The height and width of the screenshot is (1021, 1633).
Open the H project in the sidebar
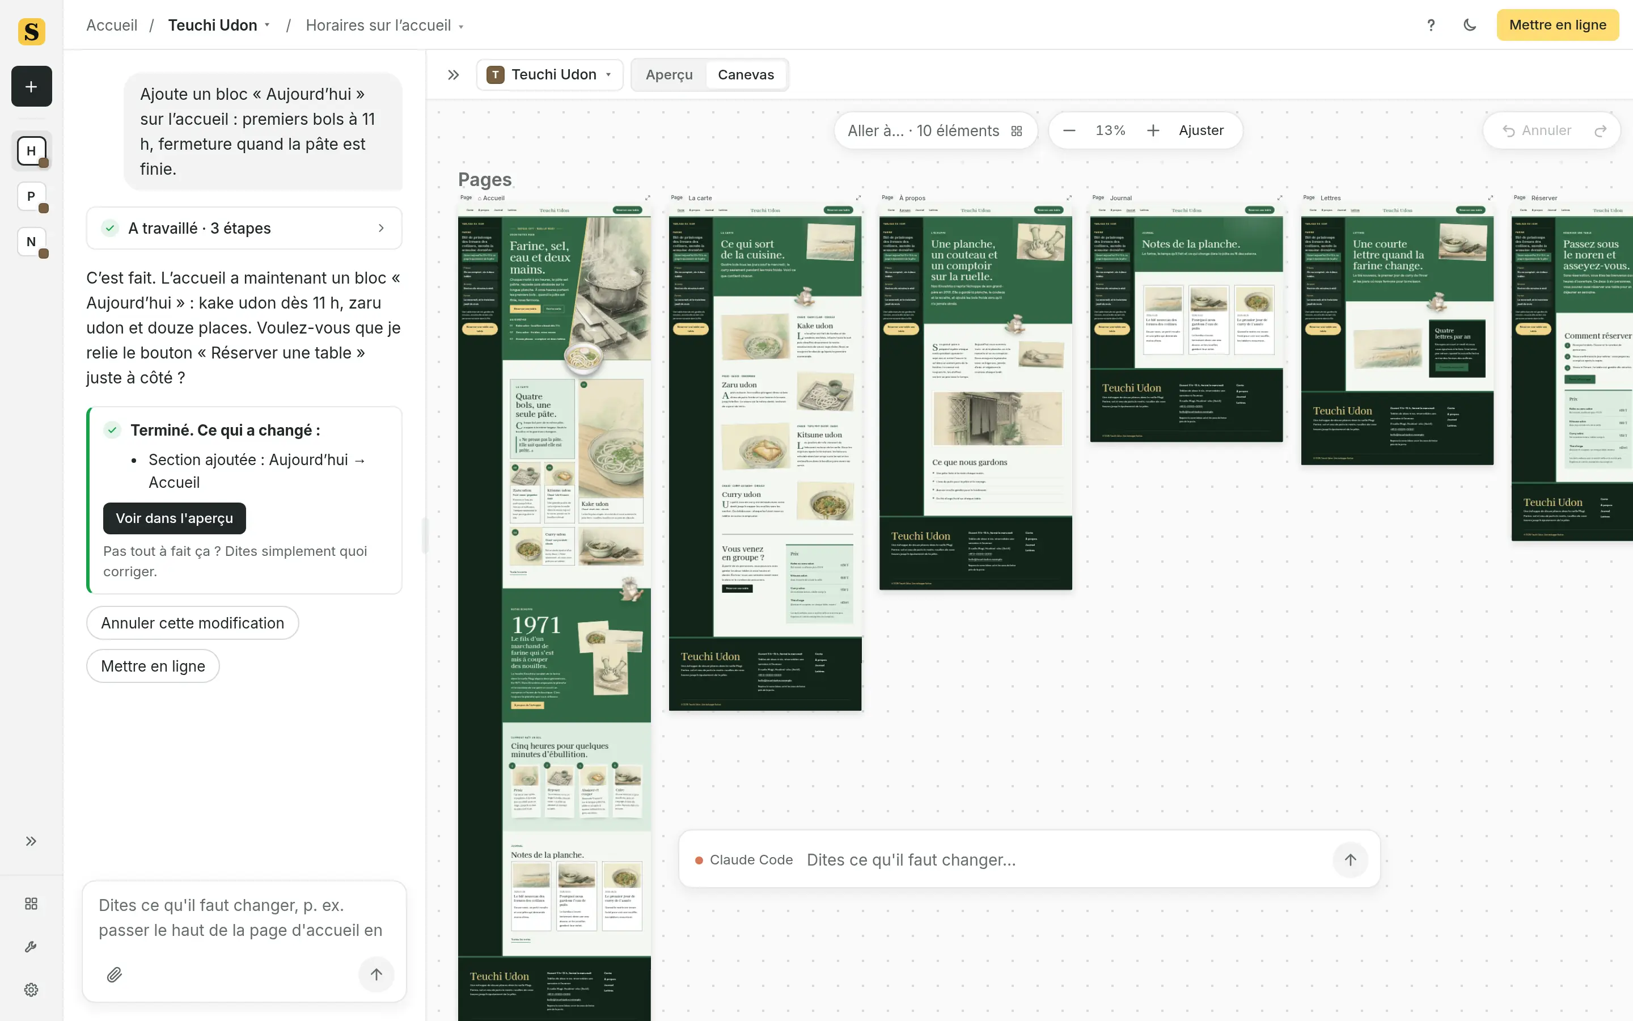point(31,150)
